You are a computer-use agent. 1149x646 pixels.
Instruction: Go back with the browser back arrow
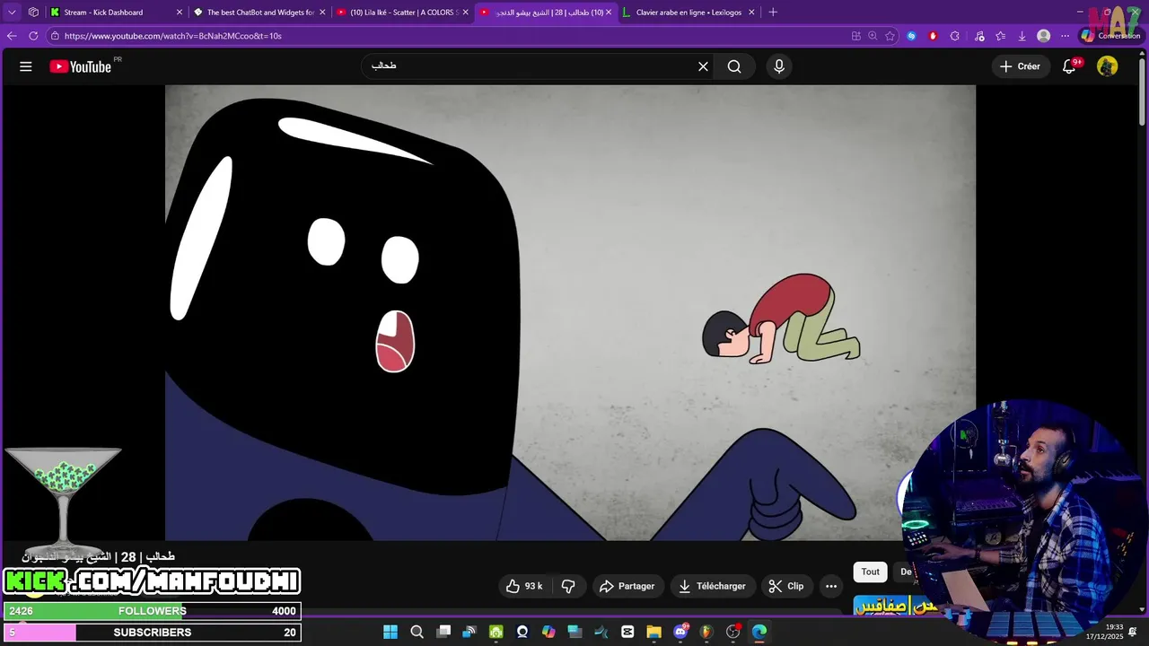12,36
